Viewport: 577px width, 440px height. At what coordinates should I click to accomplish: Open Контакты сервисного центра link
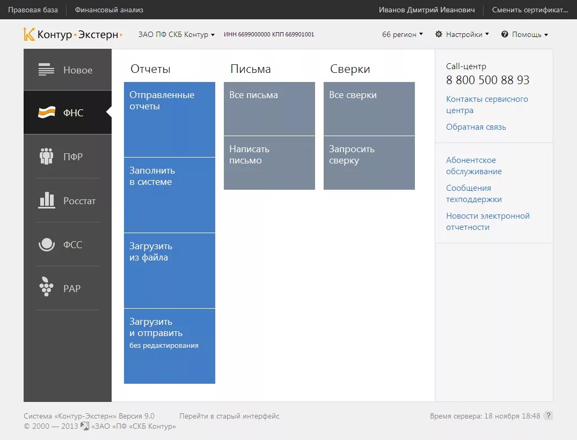pos(487,105)
